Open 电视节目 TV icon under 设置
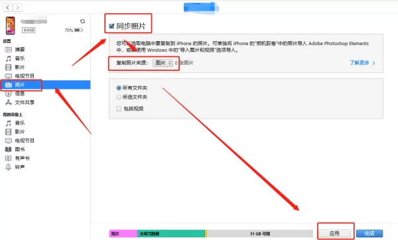 tap(9, 76)
